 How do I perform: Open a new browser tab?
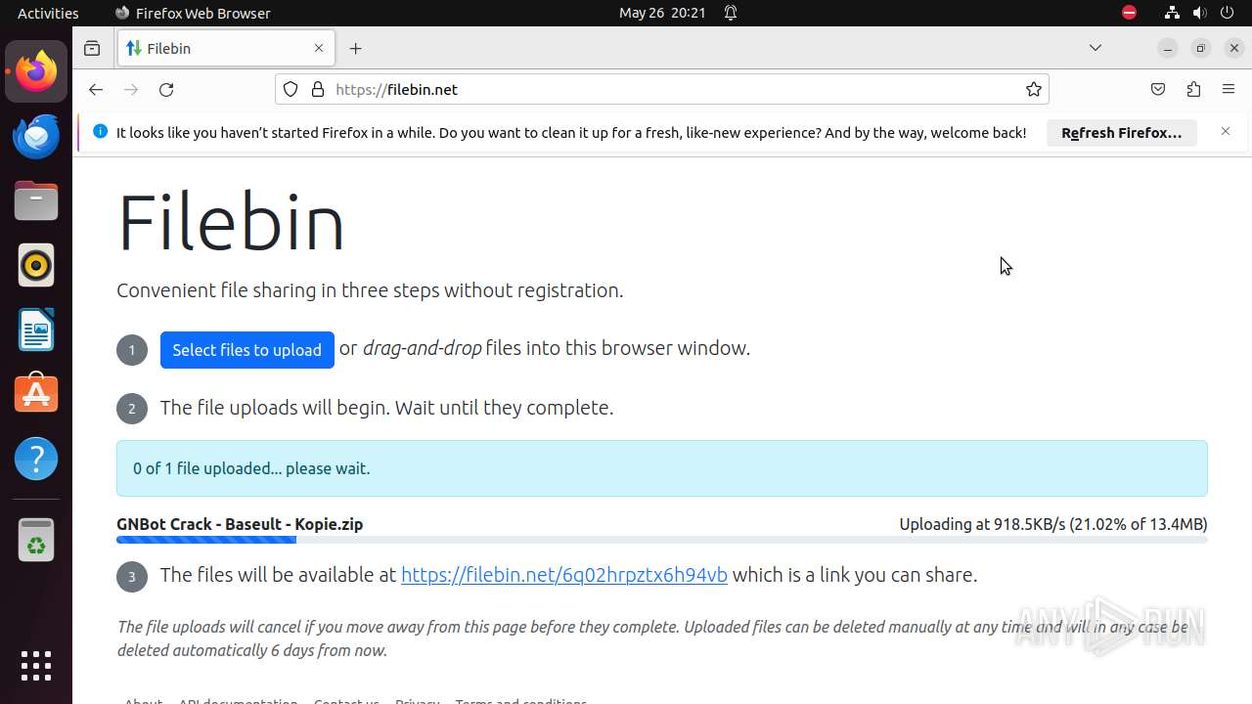[x=356, y=48]
